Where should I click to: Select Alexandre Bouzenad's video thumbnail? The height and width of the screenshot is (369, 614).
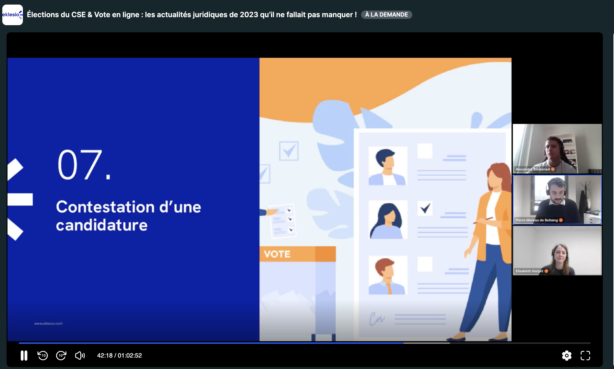557,149
